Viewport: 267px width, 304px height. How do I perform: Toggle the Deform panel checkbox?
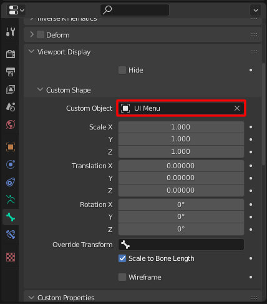(41, 35)
